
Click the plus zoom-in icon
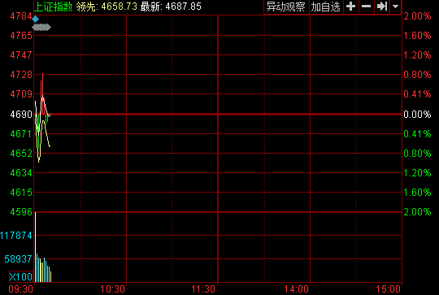tap(351, 7)
